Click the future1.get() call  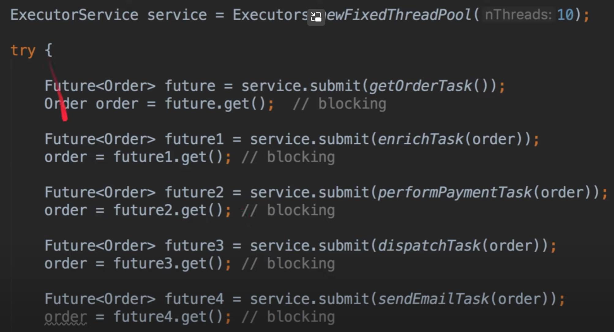(168, 157)
